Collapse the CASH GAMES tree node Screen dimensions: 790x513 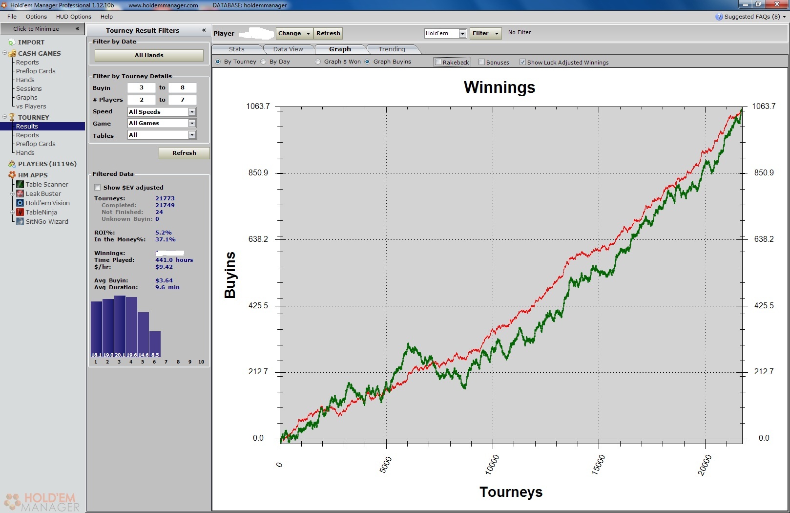pyautogui.click(x=4, y=53)
